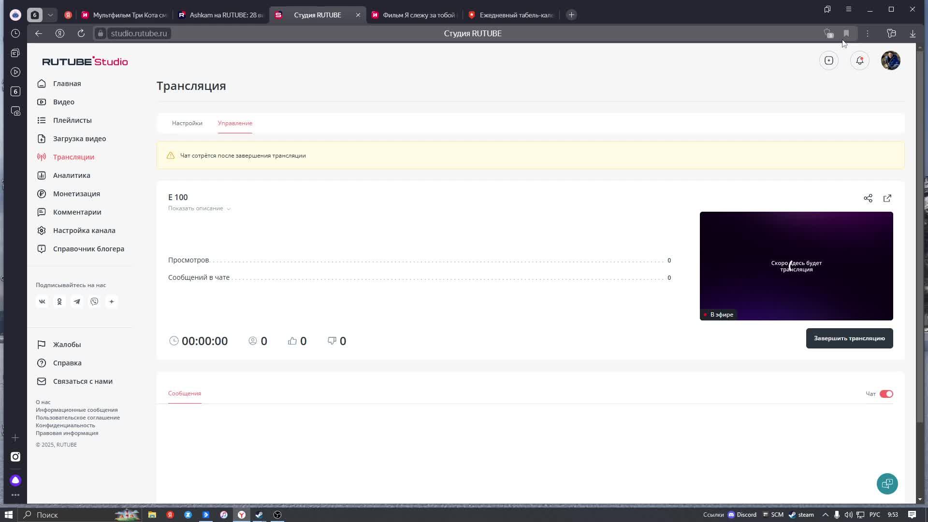Screen dimensions: 928x522
Task: Open the browser menu with three dots
Action: click(x=867, y=33)
